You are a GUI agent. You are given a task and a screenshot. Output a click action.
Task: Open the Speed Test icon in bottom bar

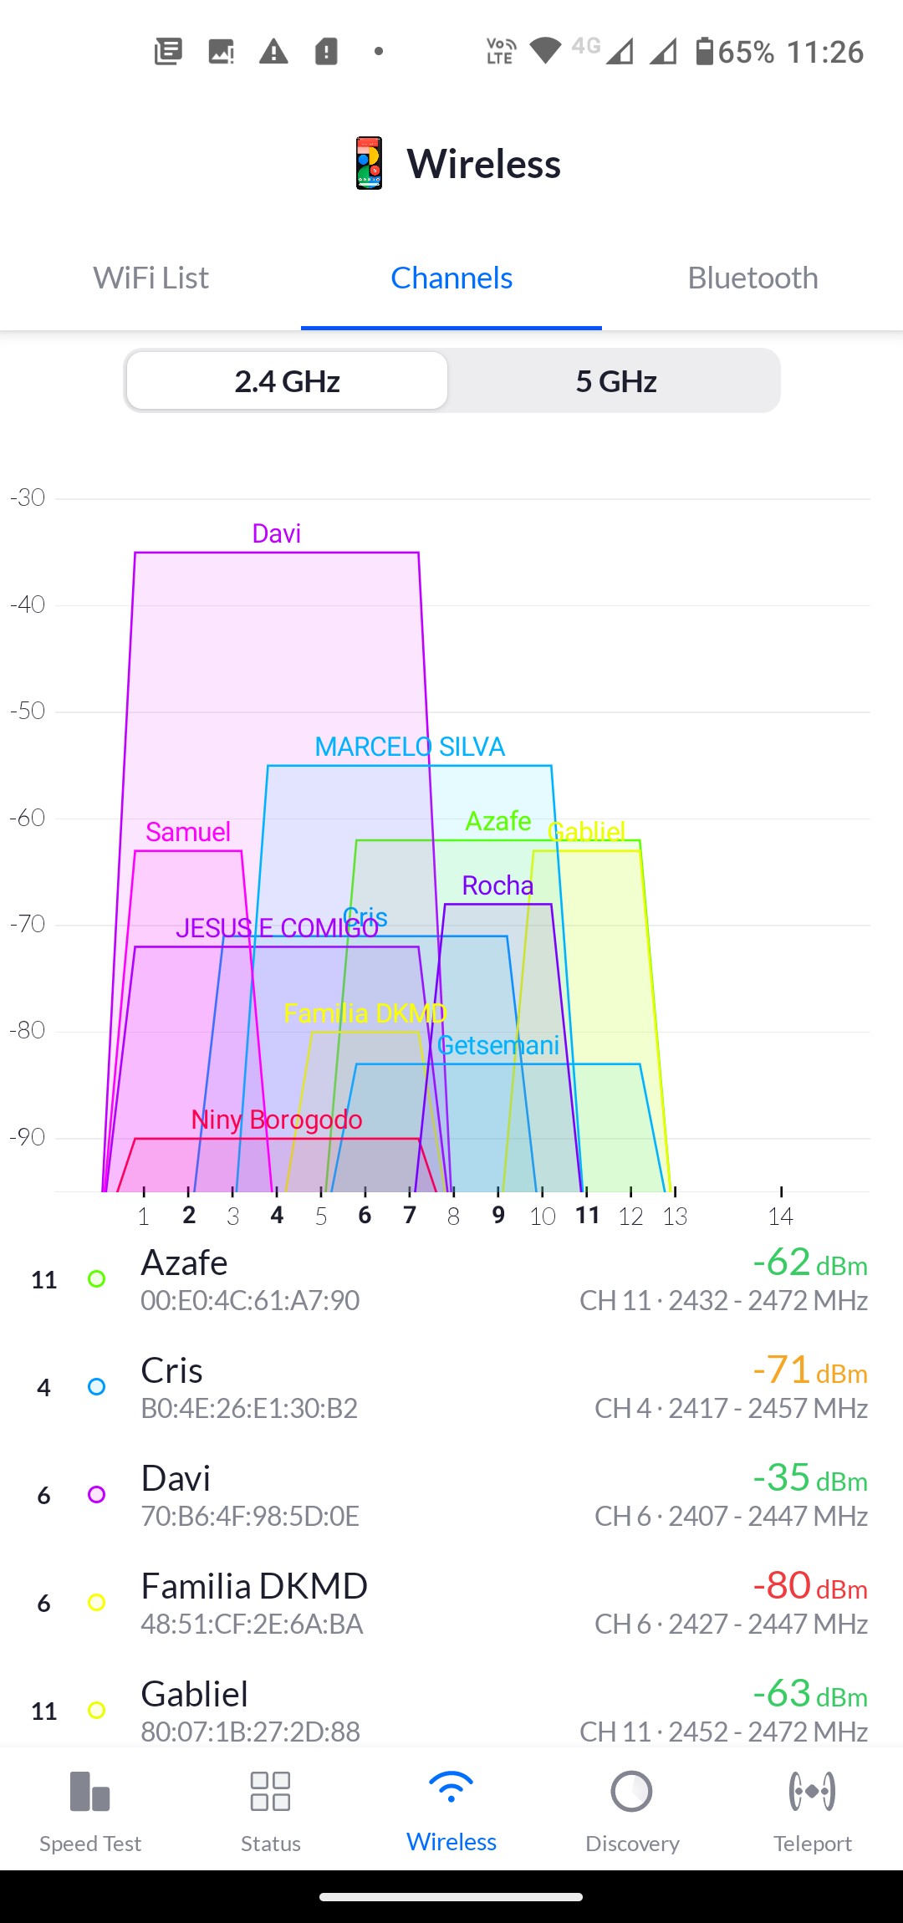click(90, 1792)
